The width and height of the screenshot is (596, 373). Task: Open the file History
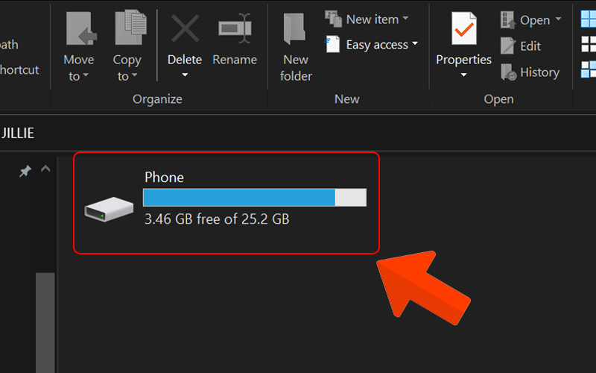point(530,72)
